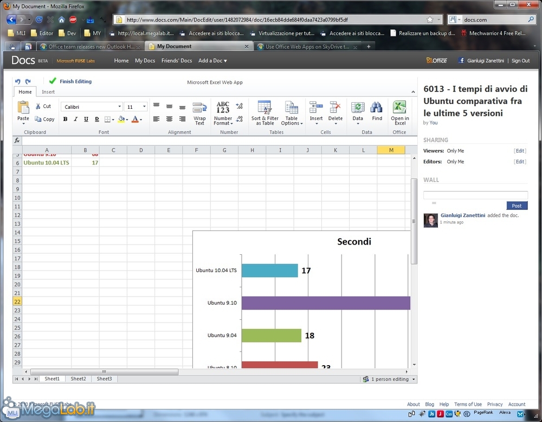Click Sign Out

[520, 61]
